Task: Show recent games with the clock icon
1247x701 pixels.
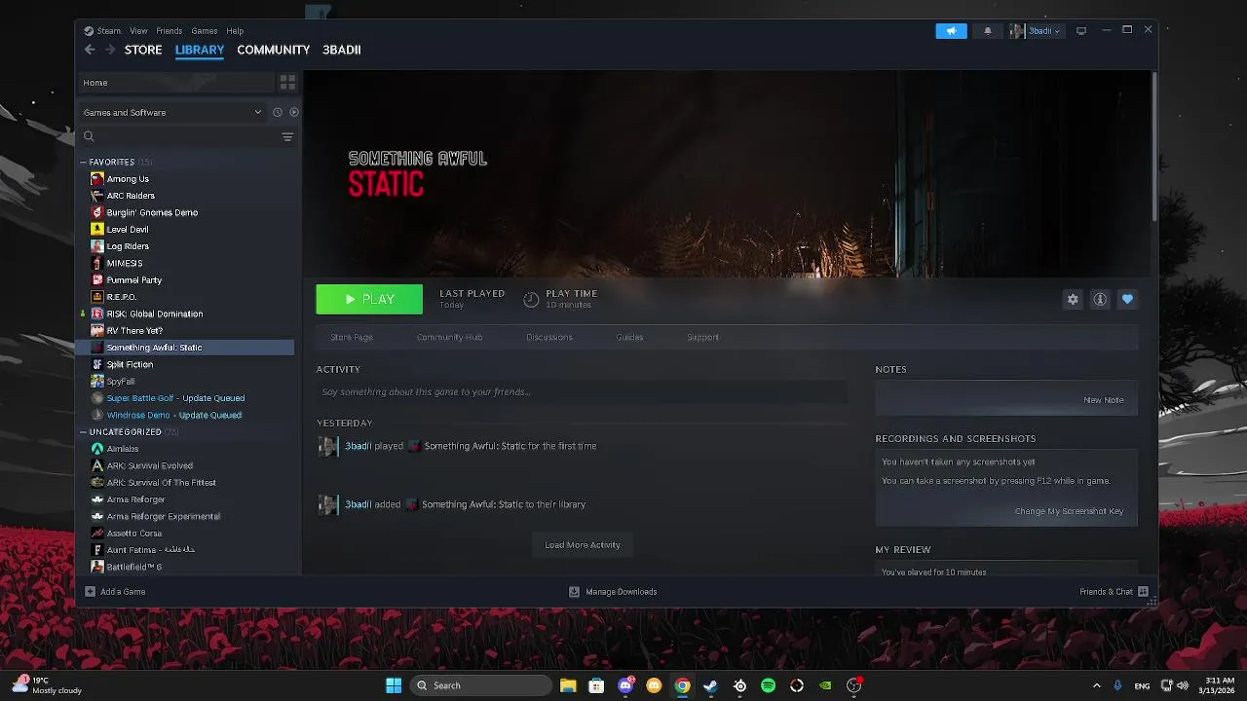Action: click(278, 112)
